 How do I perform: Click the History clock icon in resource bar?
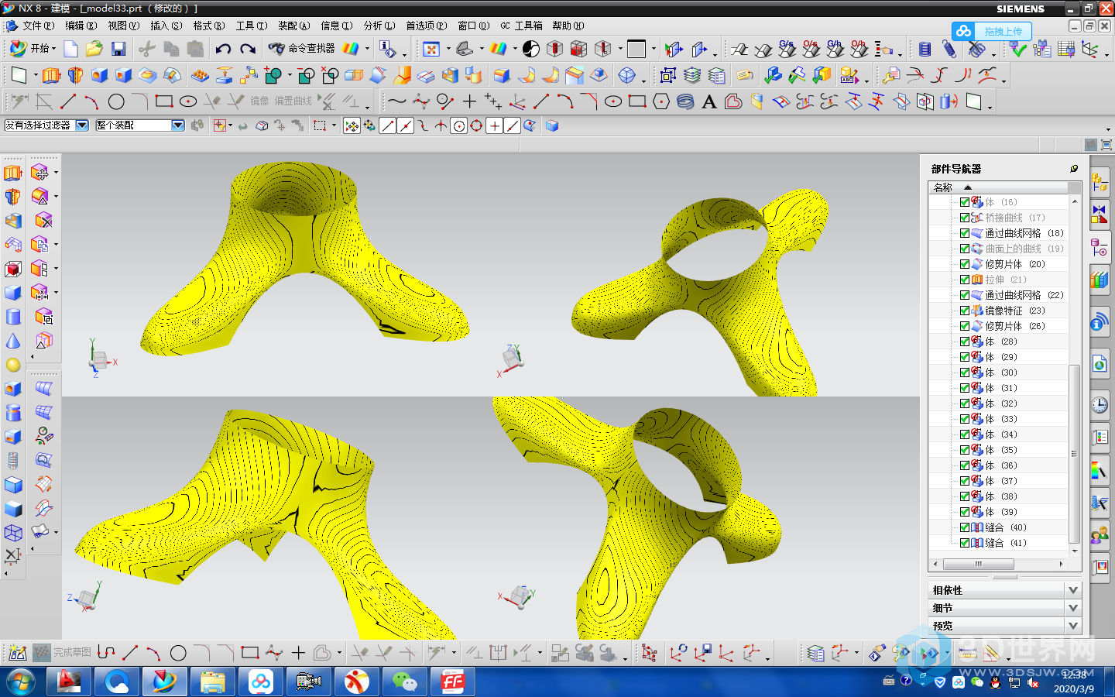point(1100,405)
